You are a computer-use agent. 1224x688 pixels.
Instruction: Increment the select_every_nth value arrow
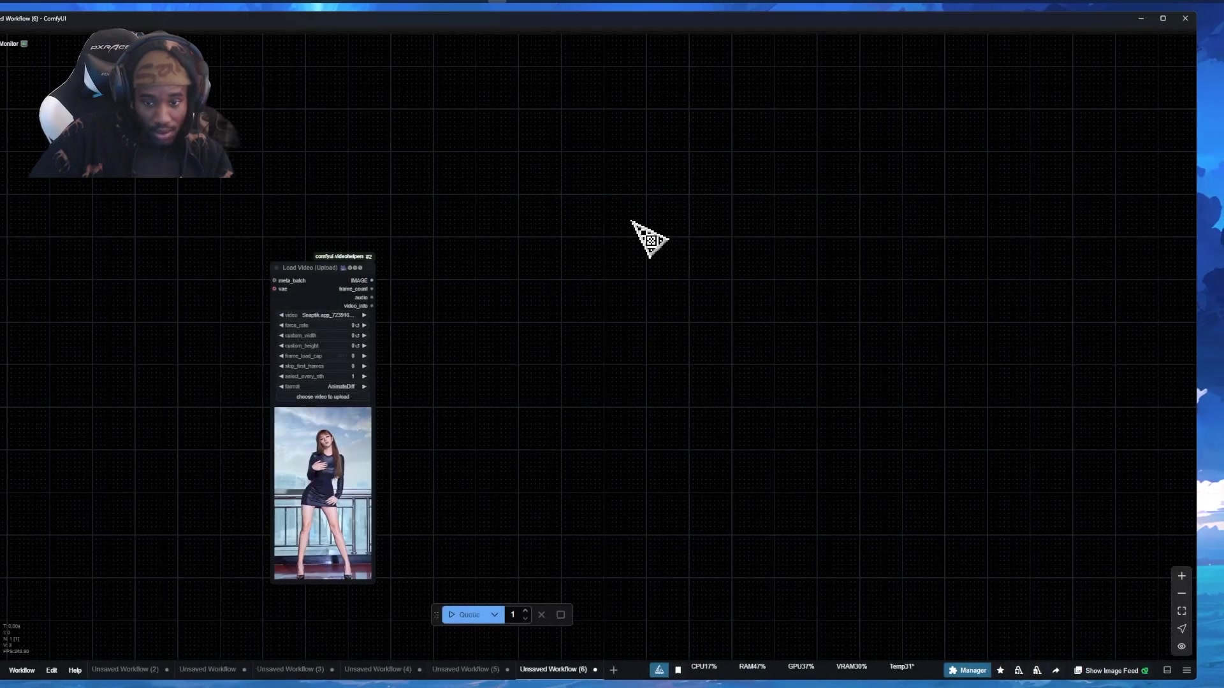tap(364, 376)
